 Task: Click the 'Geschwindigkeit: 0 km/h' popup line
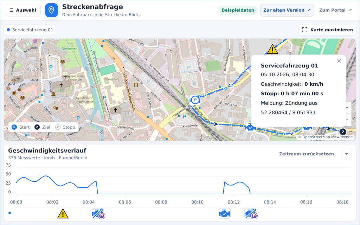coord(292,84)
